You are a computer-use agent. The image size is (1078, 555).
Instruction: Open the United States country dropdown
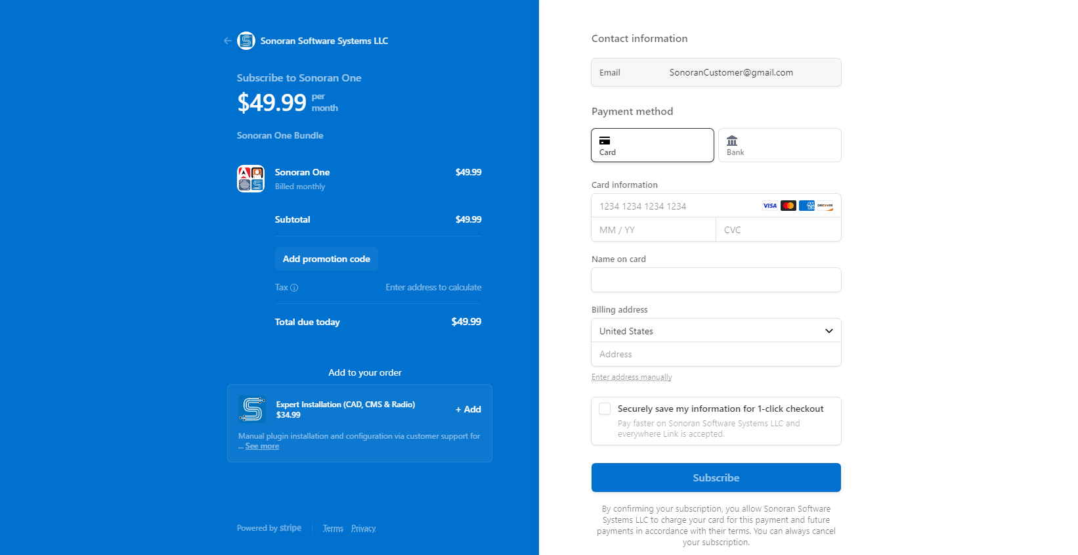[716, 331]
